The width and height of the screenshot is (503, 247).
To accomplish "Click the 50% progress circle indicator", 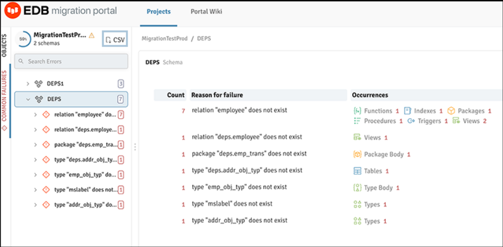I will 23,39.
